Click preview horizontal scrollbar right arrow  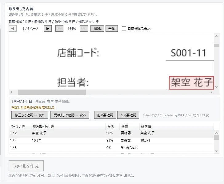coord(211,92)
